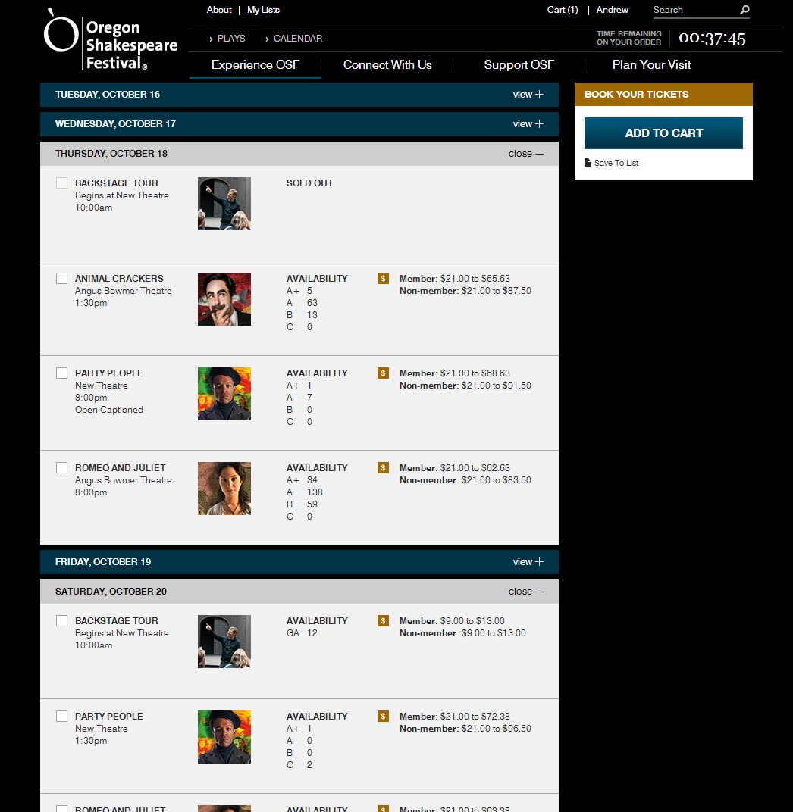
Task: Expand Wednesday, October 17 with view
Action: 528,124
